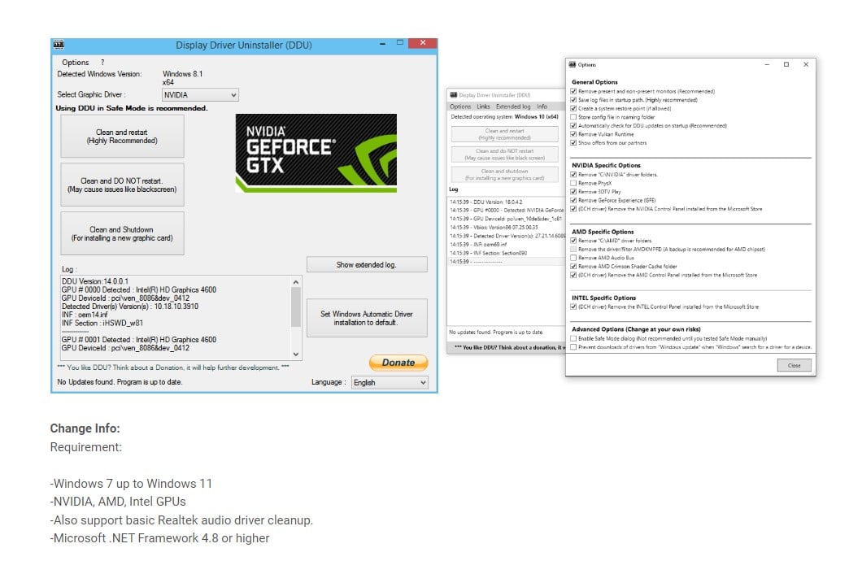The image size is (849, 561).
Task: Click Set Windows Automatic Driver installation to default
Action: click(367, 319)
